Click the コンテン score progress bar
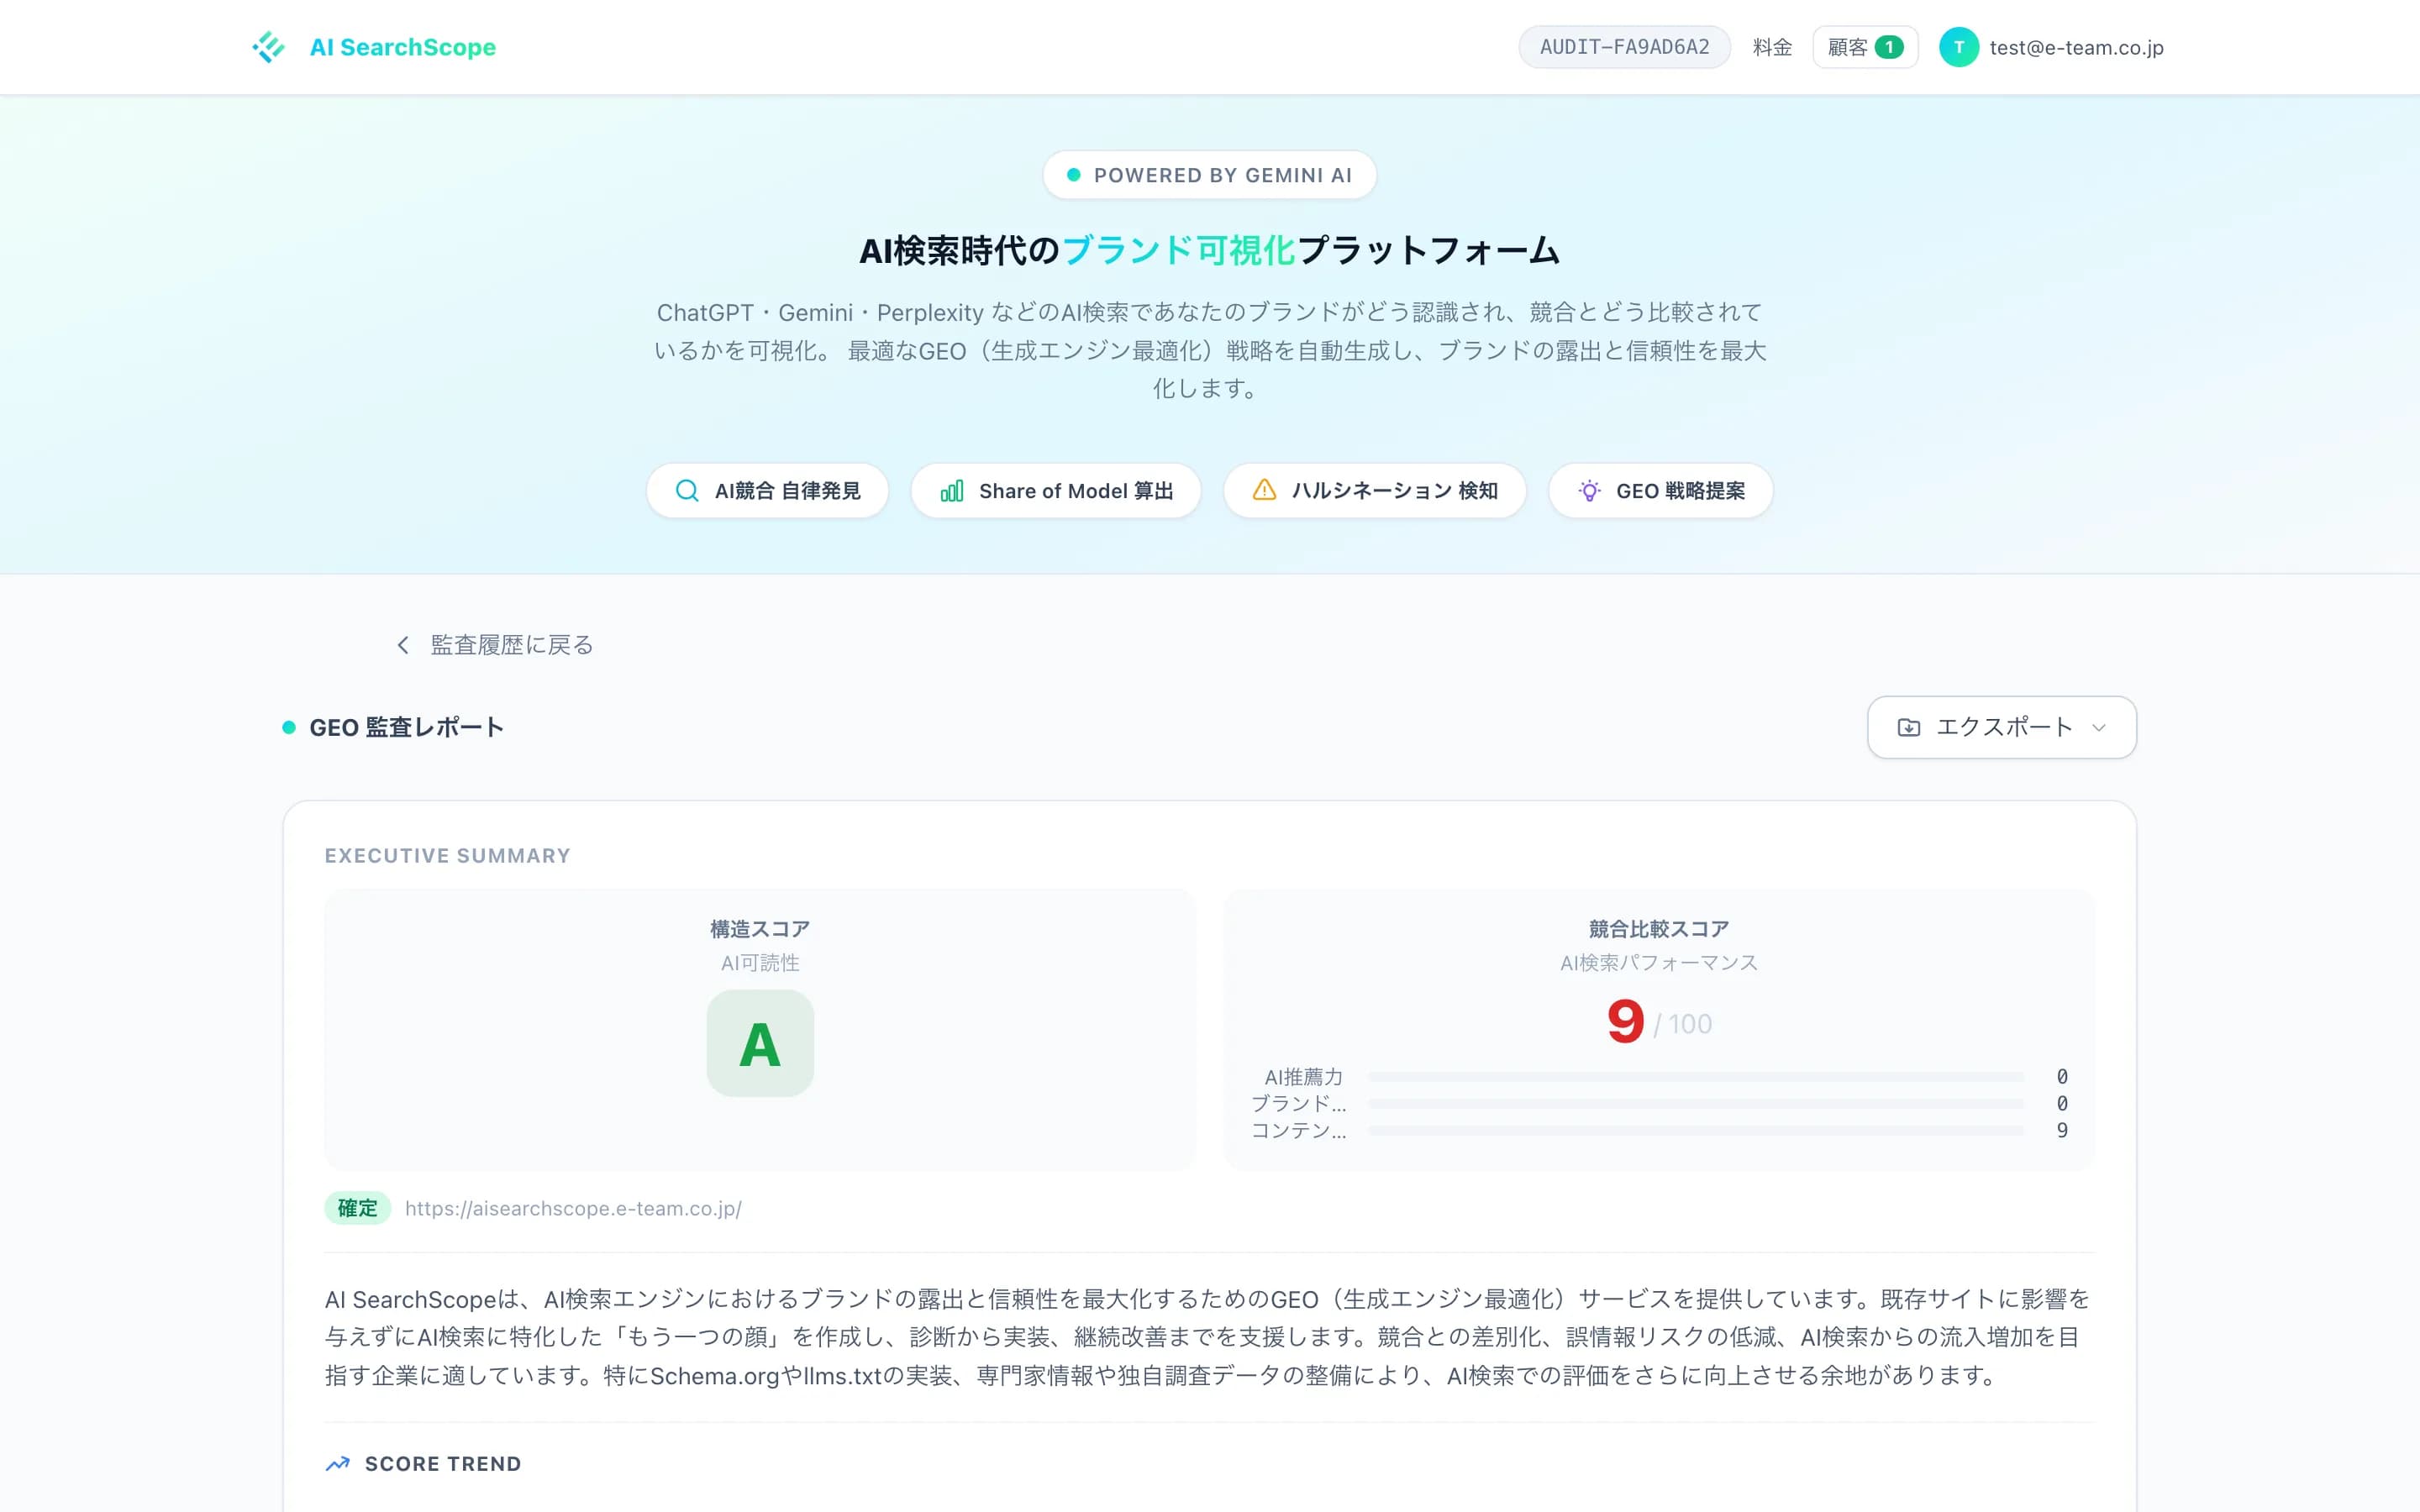Image resolution: width=2420 pixels, height=1512 pixels. [1700, 1131]
